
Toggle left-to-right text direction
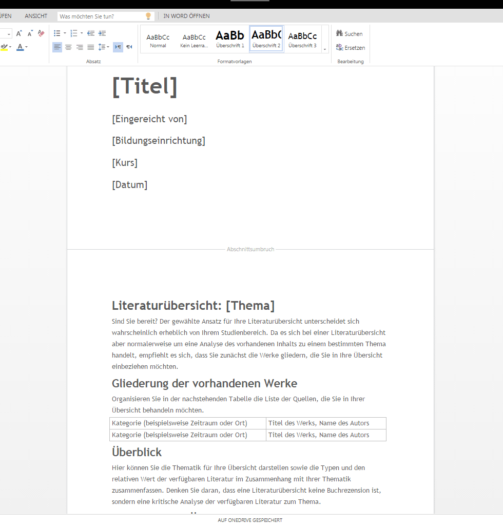[118, 47]
